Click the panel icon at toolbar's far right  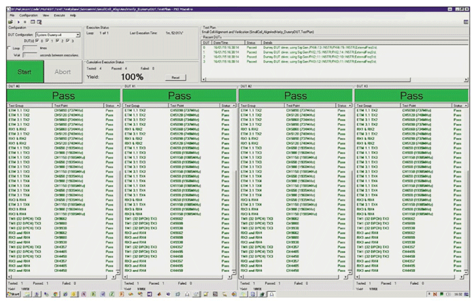click(466, 22)
